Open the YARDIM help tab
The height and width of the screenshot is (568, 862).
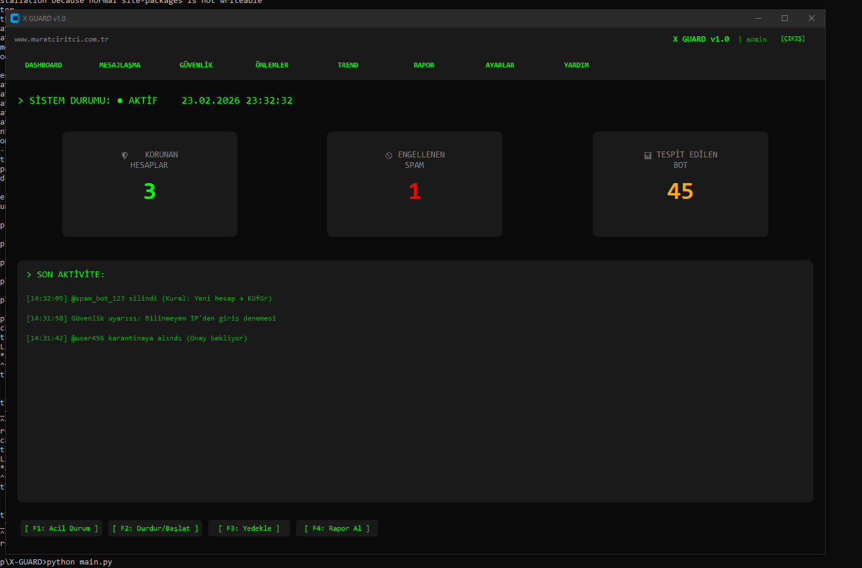pyautogui.click(x=576, y=65)
